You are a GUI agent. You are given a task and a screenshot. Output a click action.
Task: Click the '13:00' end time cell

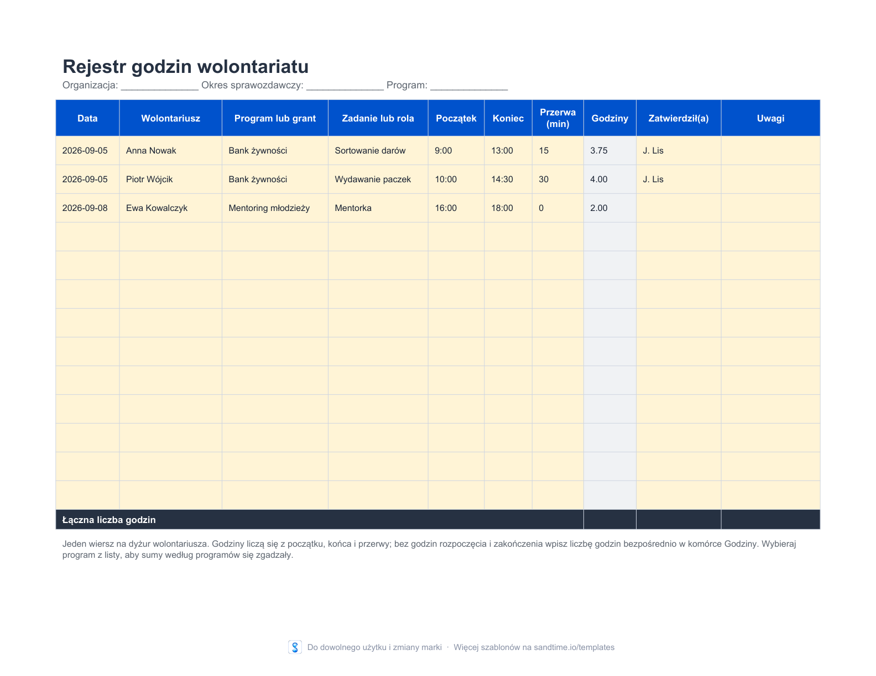pyautogui.click(x=508, y=150)
